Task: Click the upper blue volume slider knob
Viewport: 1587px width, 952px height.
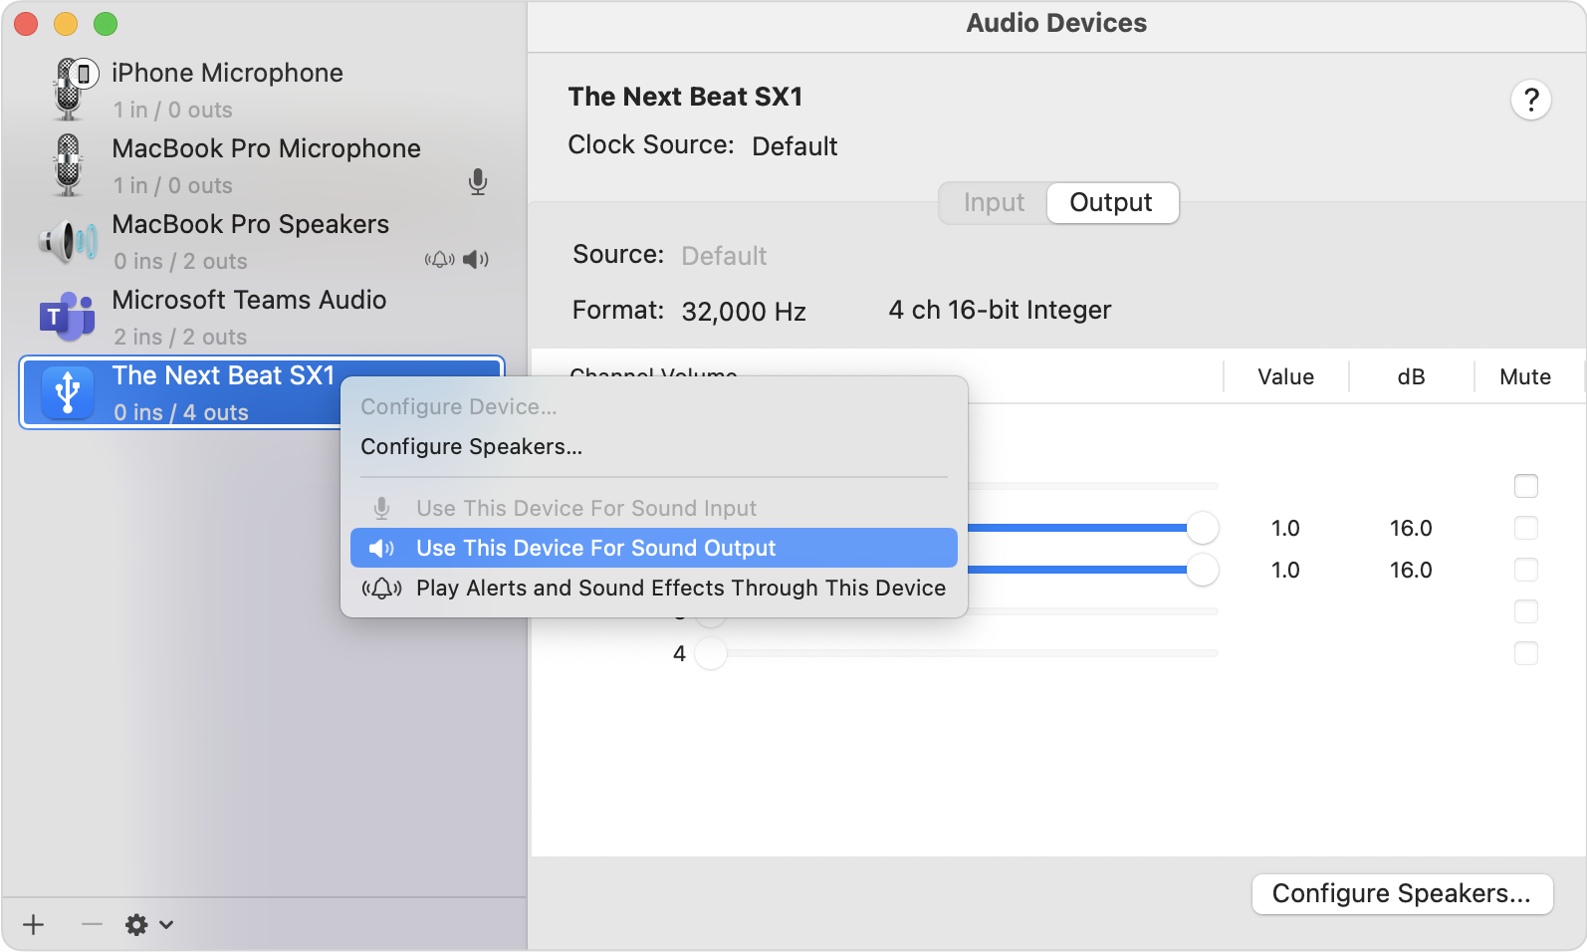Action: click(x=1203, y=528)
